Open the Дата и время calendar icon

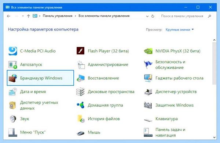pos(13,92)
